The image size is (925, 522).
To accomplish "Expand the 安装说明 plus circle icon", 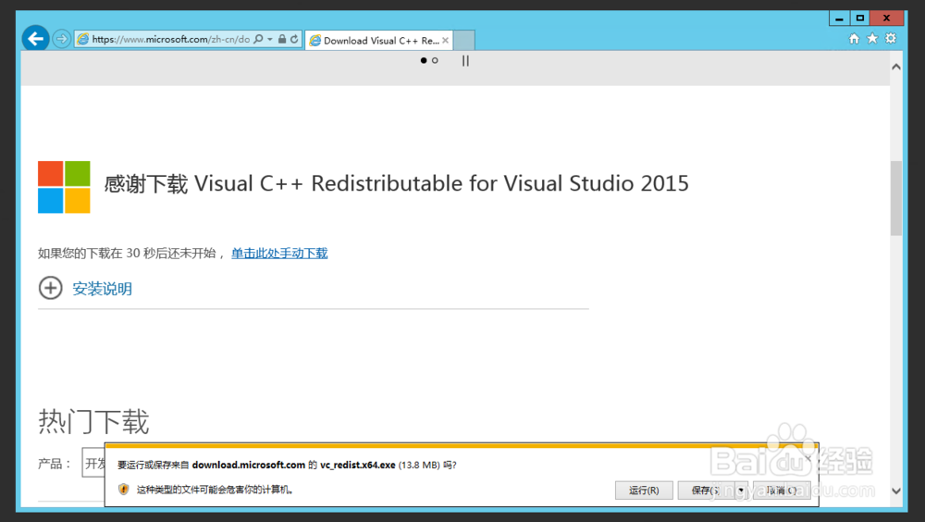I will tap(51, 288).
